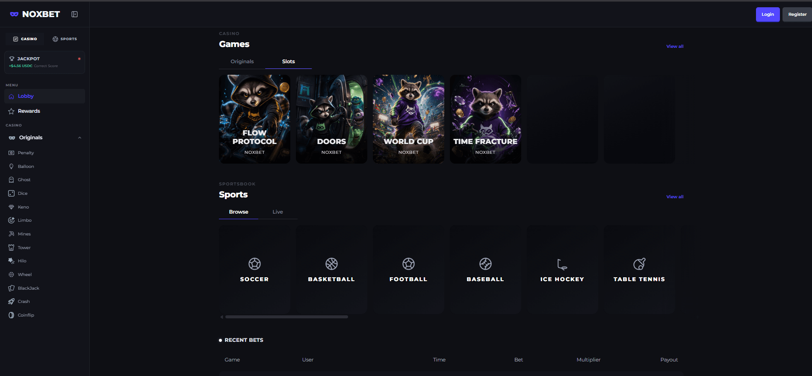Click the Wheel game icon

tap(12, 274)
